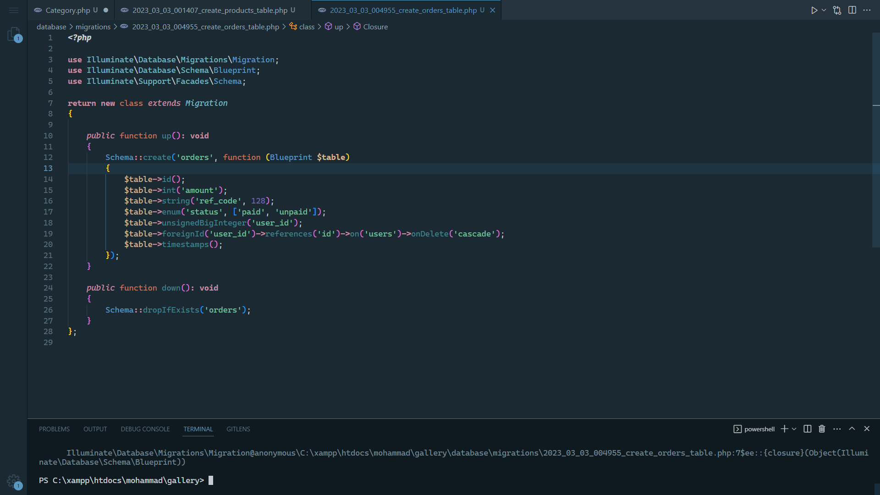The image size is (880, 495).
Task: Open class breadcrumb symbol
Action: tap(307, 27)
